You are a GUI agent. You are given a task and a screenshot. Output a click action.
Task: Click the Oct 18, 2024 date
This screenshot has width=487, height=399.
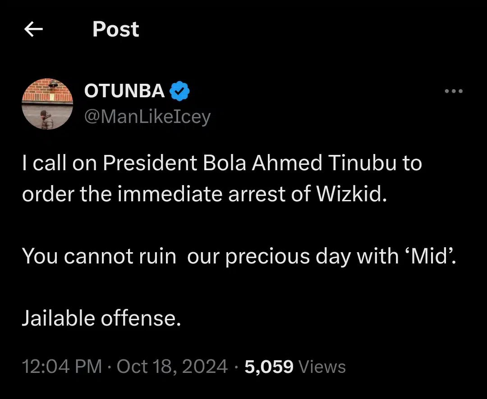pyautogui.click(x=172, y=367)
